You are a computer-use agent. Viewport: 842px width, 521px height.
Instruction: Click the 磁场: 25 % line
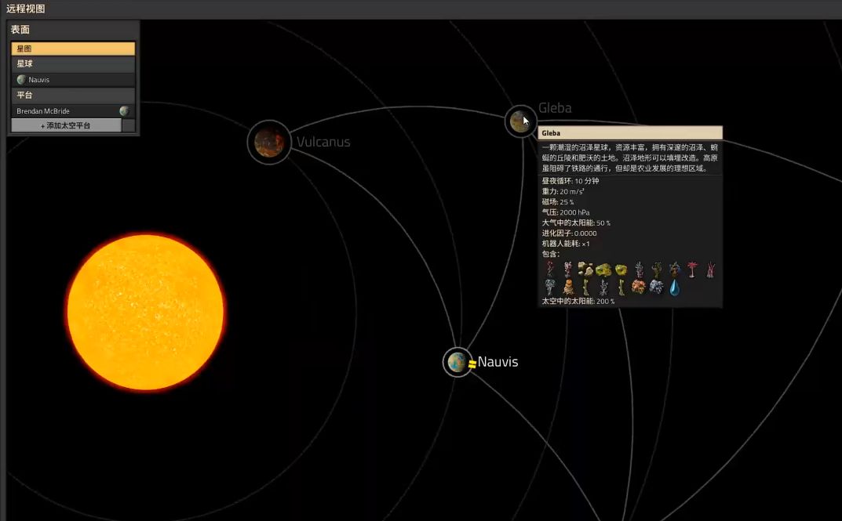coord(558,202)
